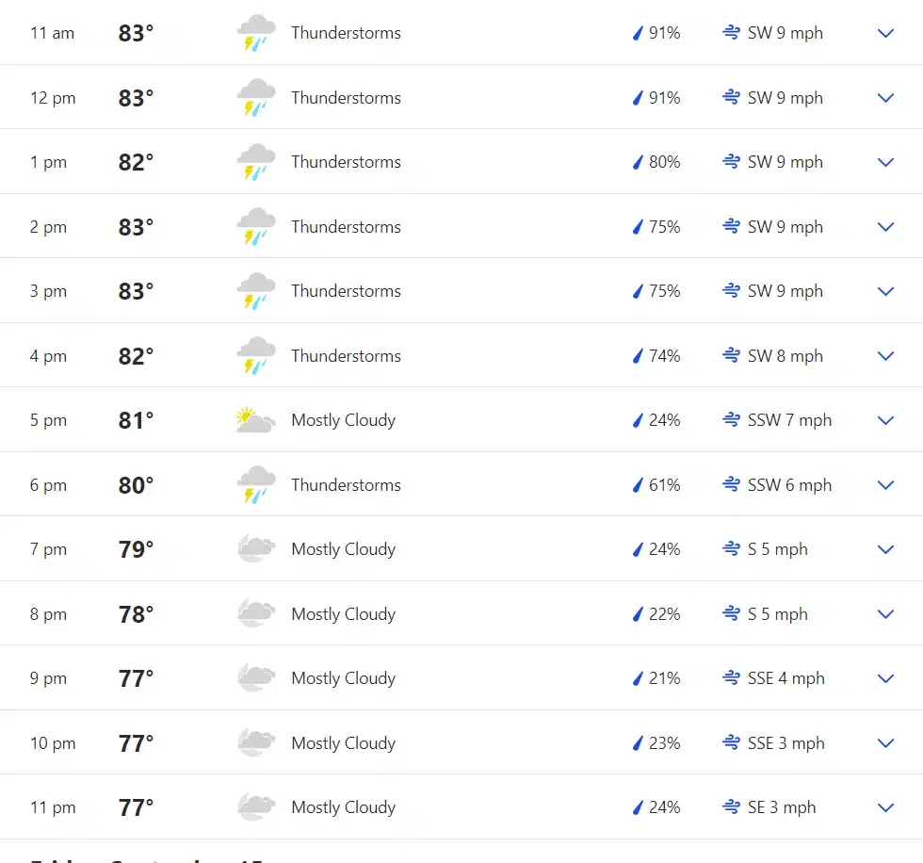Screen dimensions: 923x863
Task: Click the thunderstorm icon for 3 pm
Action: coord(255,291)
